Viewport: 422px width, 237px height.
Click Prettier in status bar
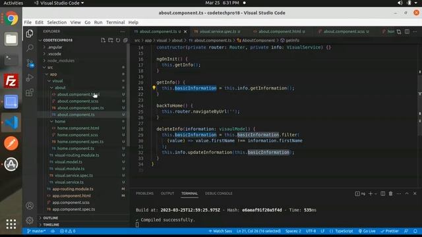pos(390,231)
